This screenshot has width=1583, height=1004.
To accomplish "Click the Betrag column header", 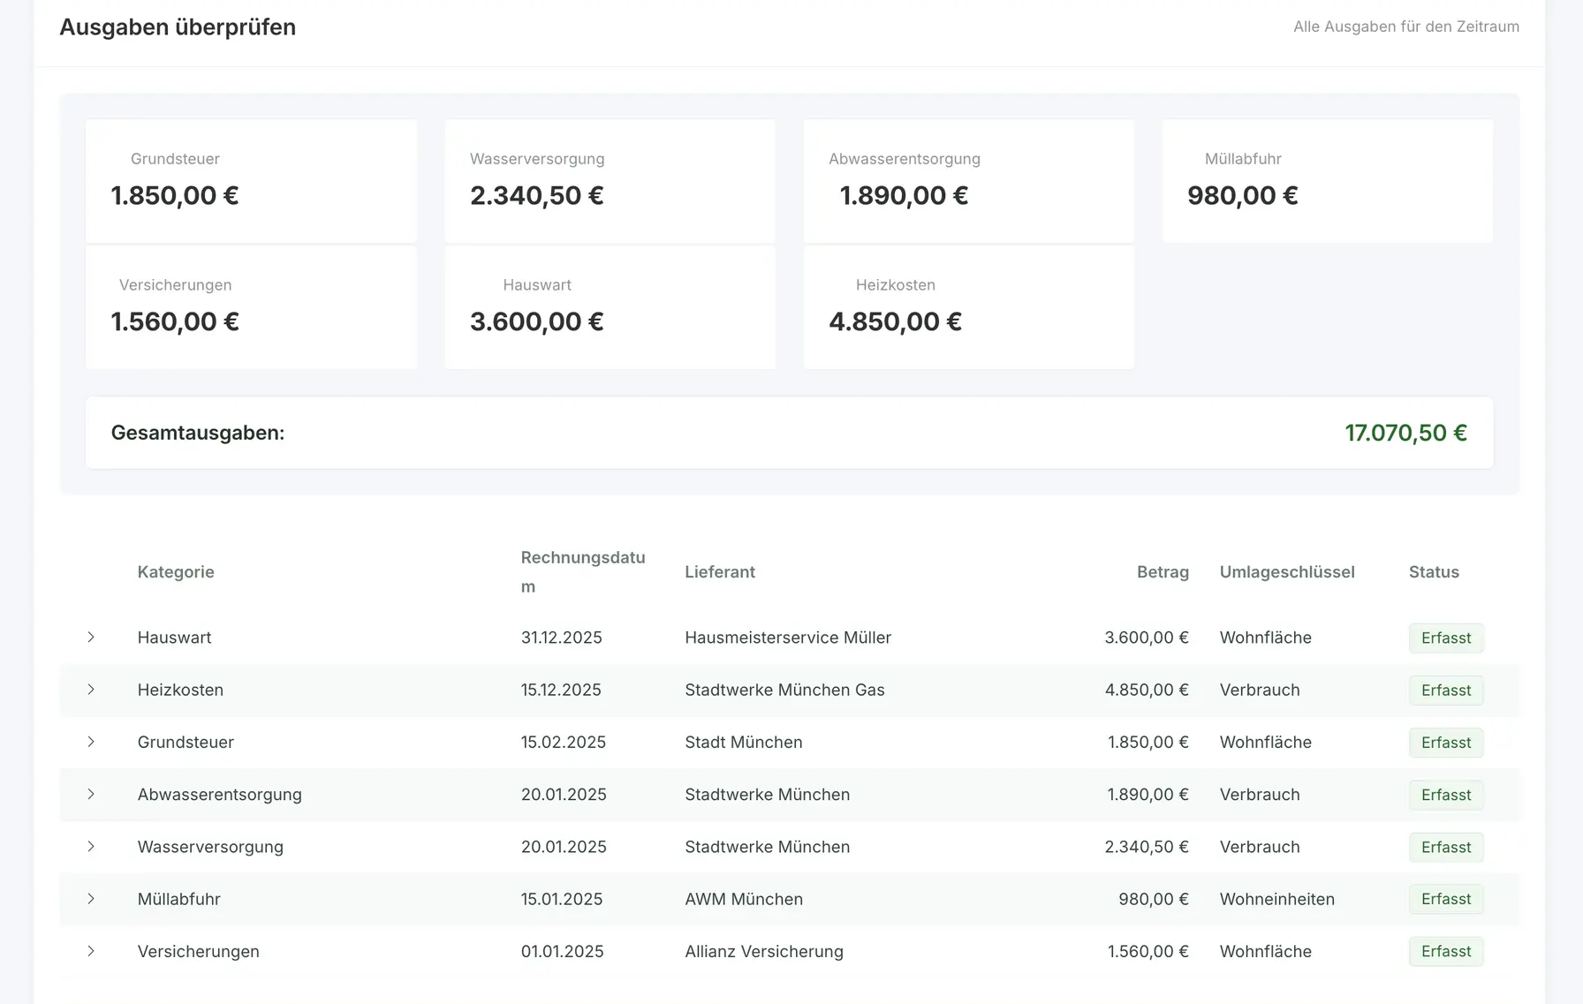I will 1163,572.
